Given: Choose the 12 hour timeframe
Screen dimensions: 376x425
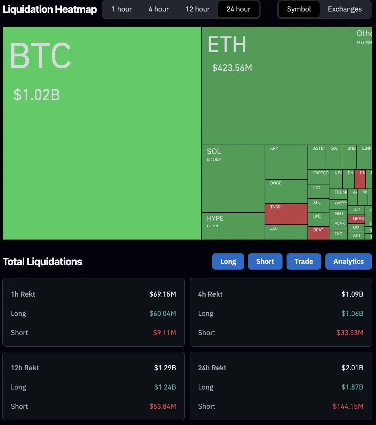Looking at the screenshot, I should pos(198,9).
